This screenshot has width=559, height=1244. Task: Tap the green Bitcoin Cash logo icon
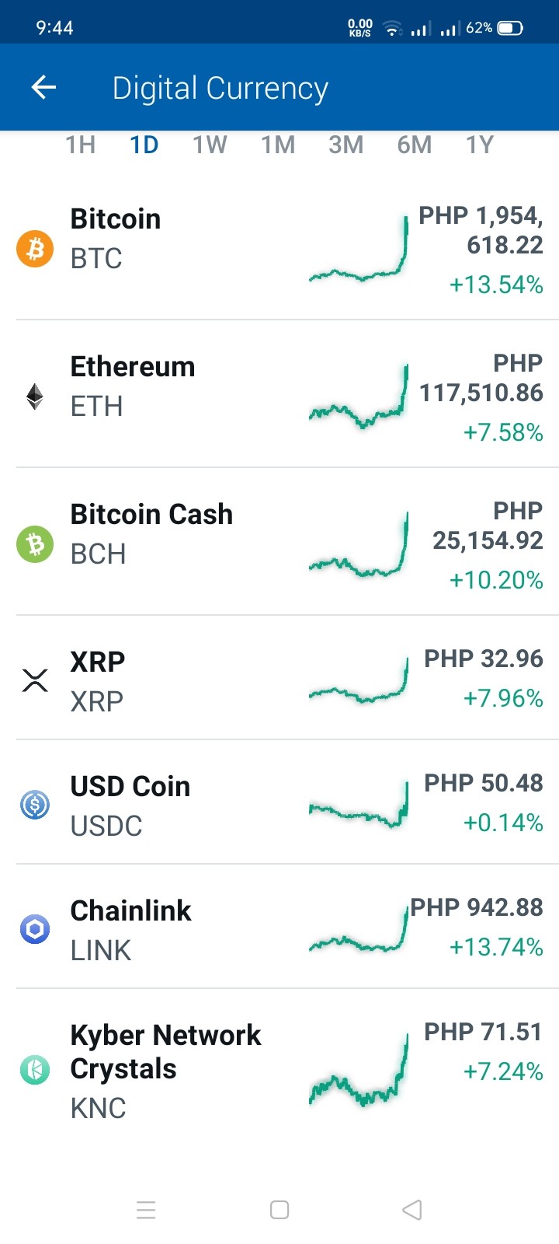35,544
